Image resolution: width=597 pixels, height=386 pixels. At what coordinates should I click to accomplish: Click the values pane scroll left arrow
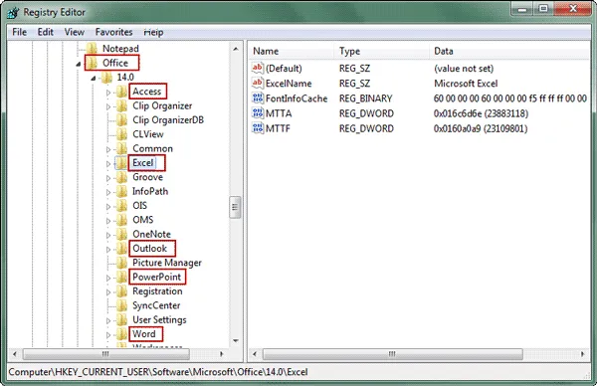click(255, 354)
